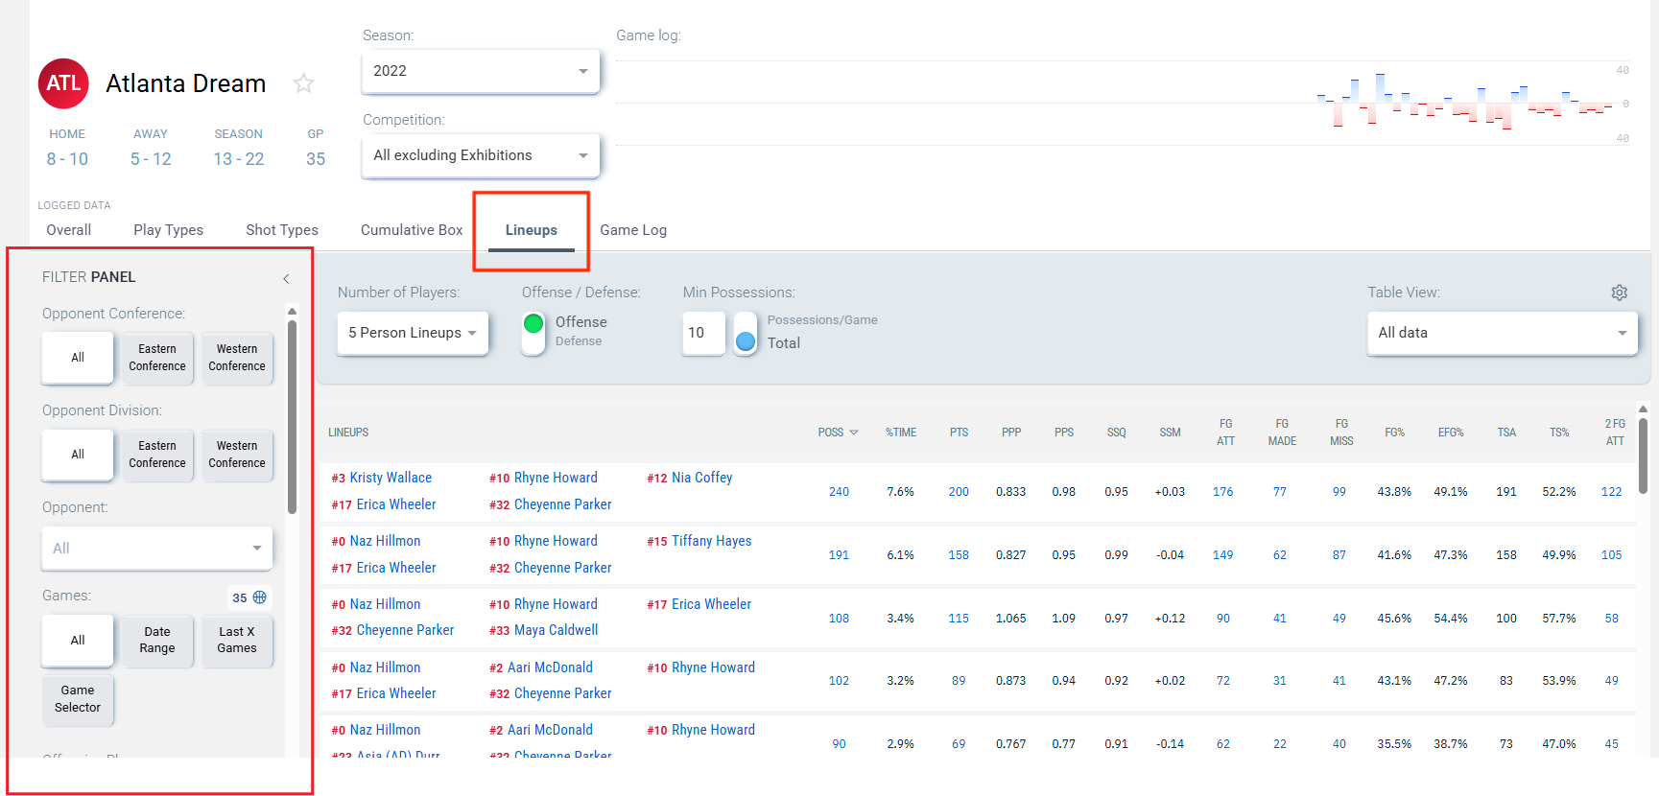Click POSS value 102 in fourth lineup

point(839,681)
